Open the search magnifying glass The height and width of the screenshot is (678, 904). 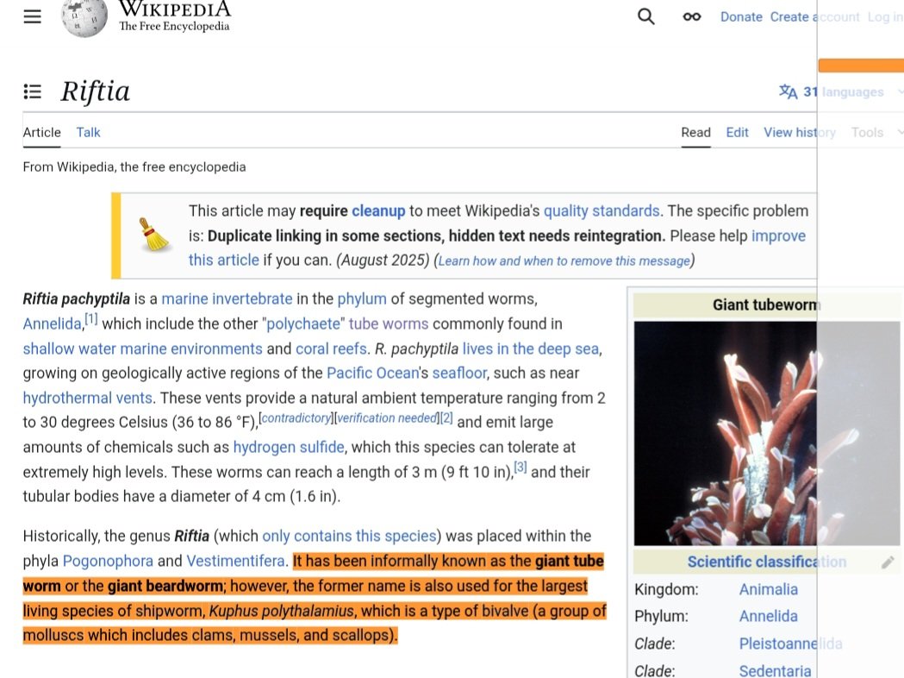point(645,16)
